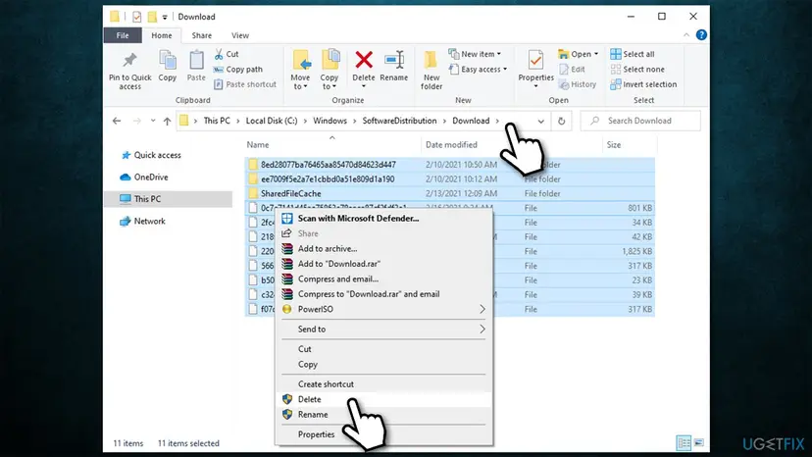Viewport: 812px width, 457px height.
Task: Expand the PowerISO submenu
Action: click(383, 309)
